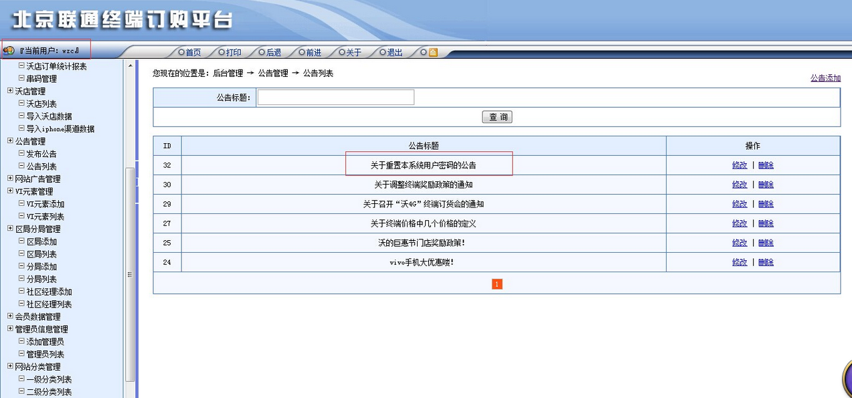Click announcement title 关于终端价格中几个价格的定义
Image resolution: width=852 pixels, height=398 pixels.
click(x=424, y=223)
